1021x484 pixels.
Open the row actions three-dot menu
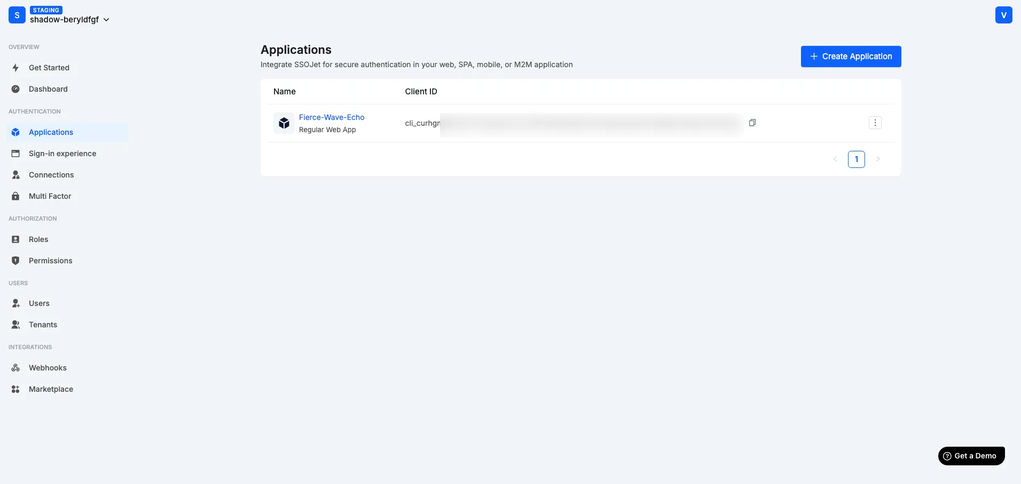[x=875, y=122]
